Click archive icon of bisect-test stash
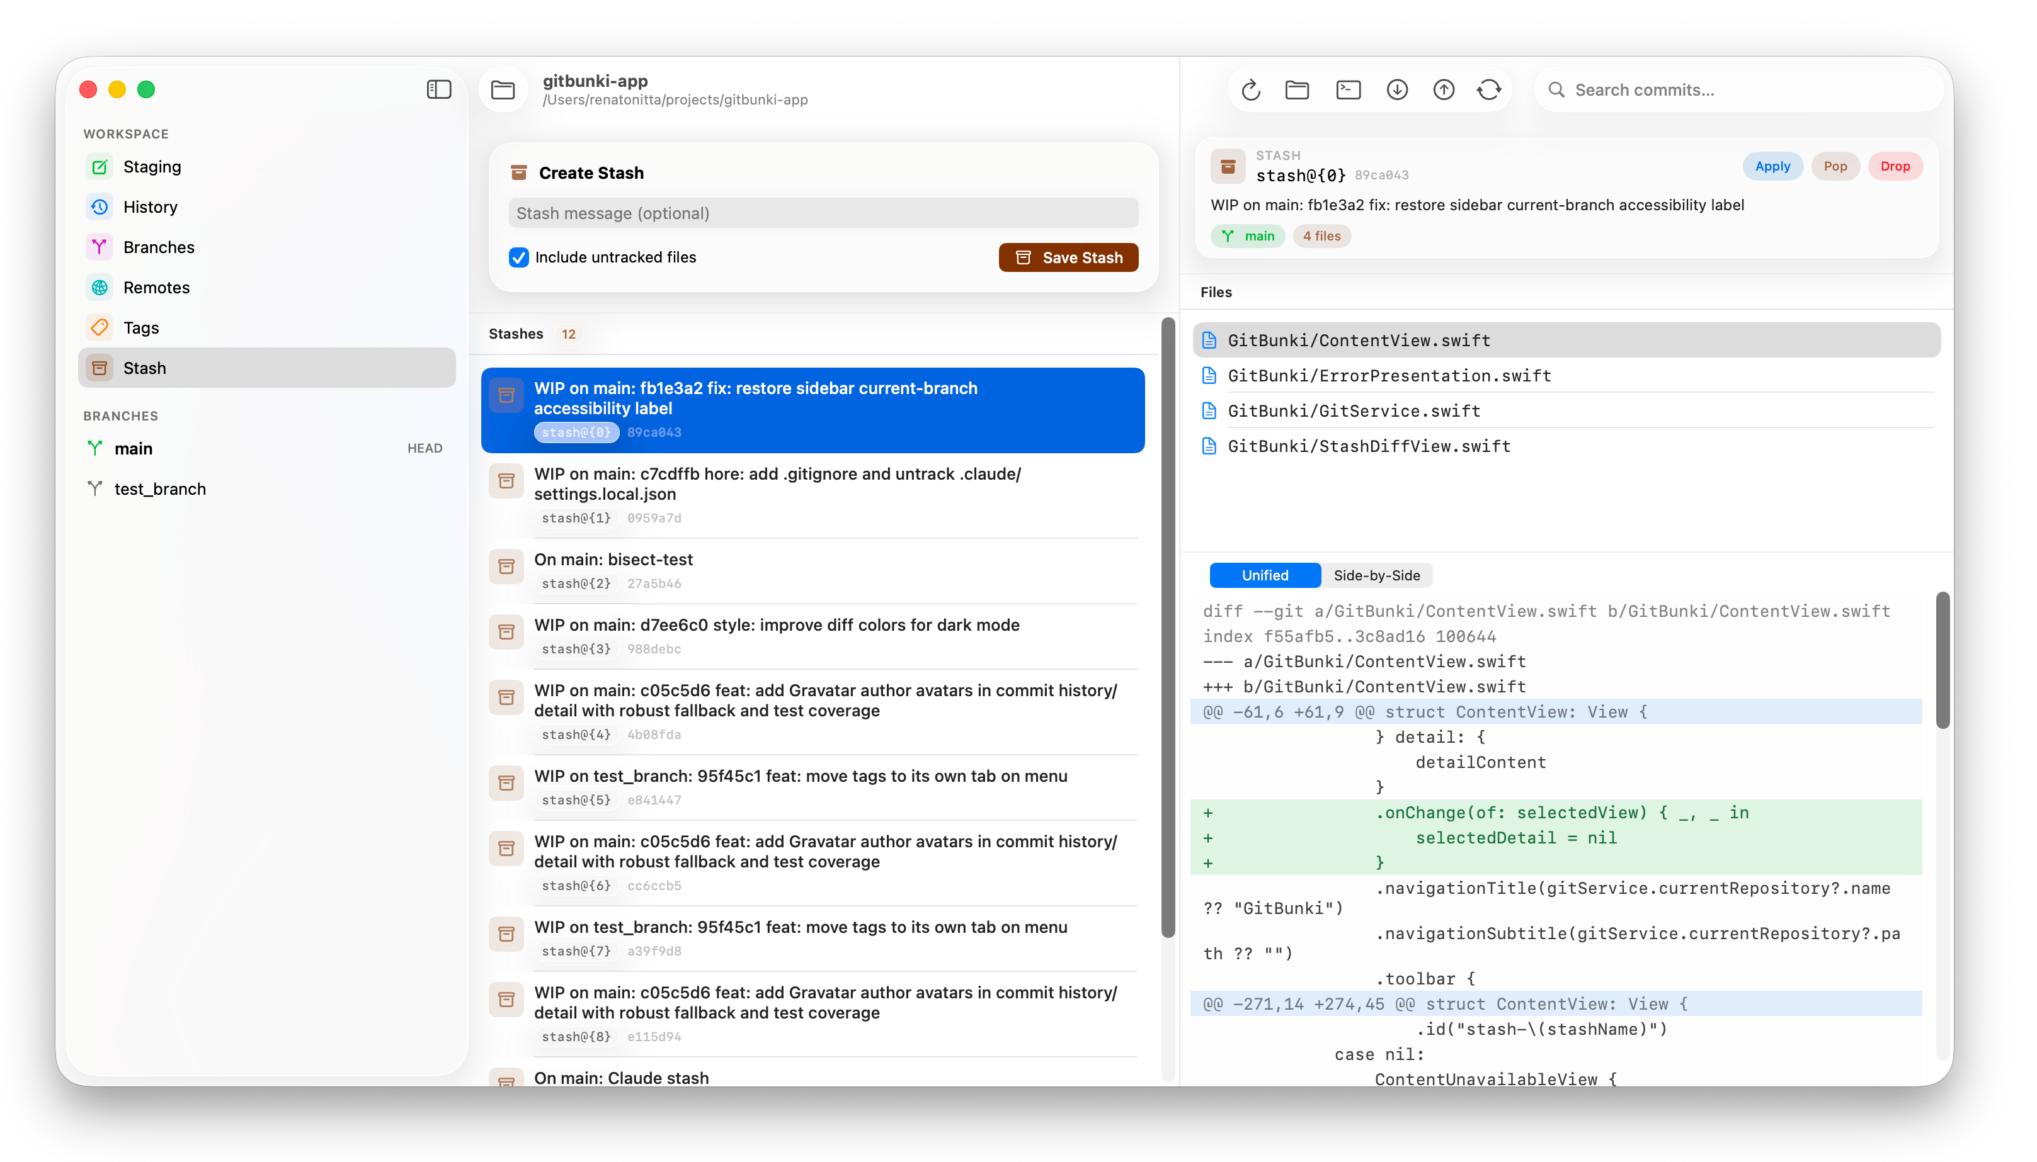The height and width of the screenshot is (1162, 2037). point(505,567)
